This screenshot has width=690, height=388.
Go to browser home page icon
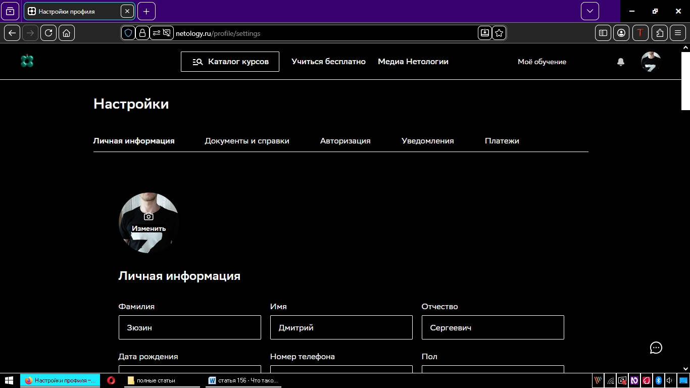click(67, 33)
